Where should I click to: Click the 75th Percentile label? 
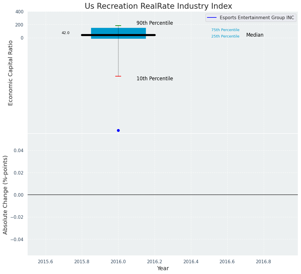(225, 30)
